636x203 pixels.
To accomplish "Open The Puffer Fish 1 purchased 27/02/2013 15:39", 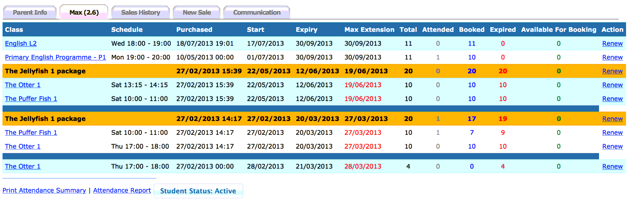I will [31, 99].
